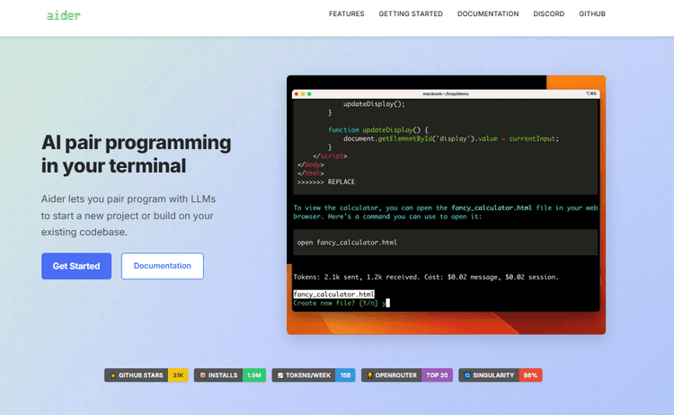
Task: Click the green dot in terminal title bar
Action: tap(309, 93)
